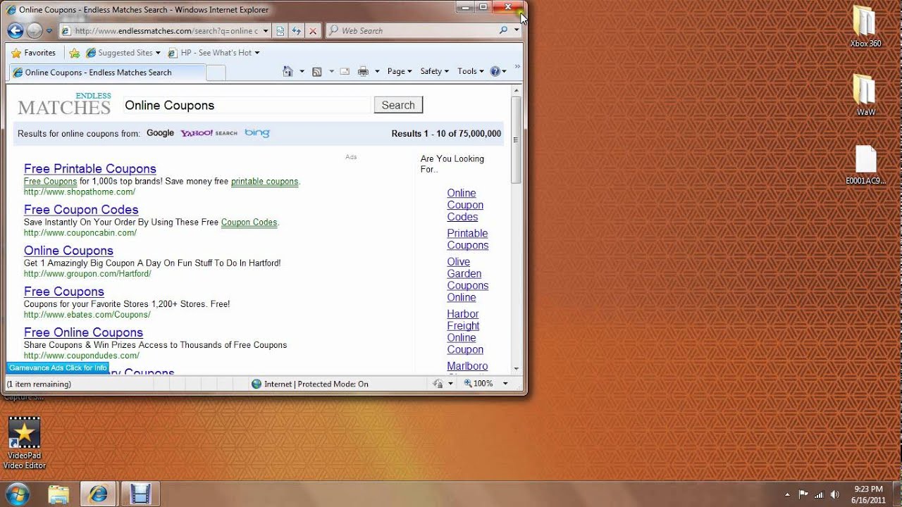This screenshot has width=902, height=507.
Task: Click the 100% zoom level button
Action: pos(479,384)
